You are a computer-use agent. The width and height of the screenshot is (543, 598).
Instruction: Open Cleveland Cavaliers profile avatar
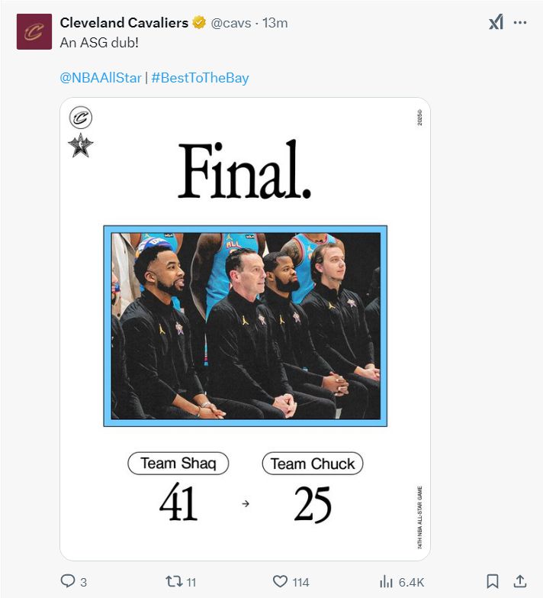click(34, 31)
